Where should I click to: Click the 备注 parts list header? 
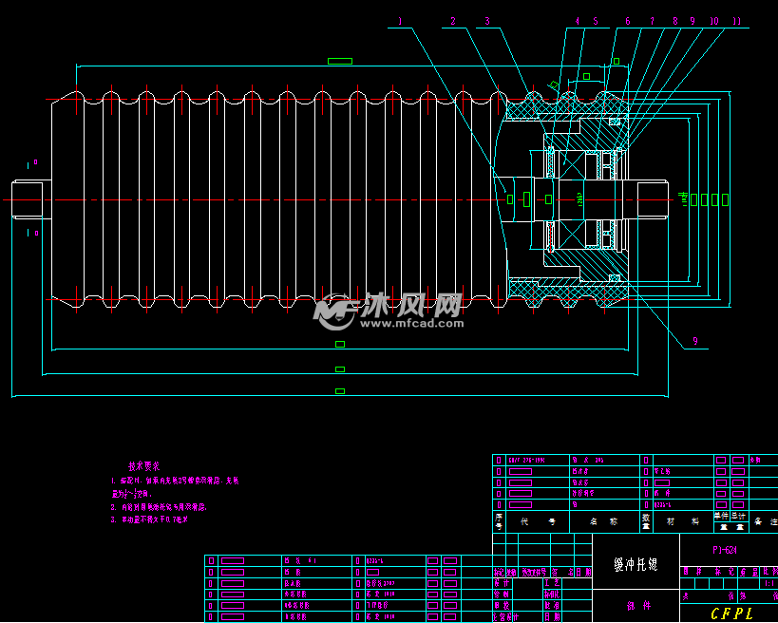(x=763, y=521)
